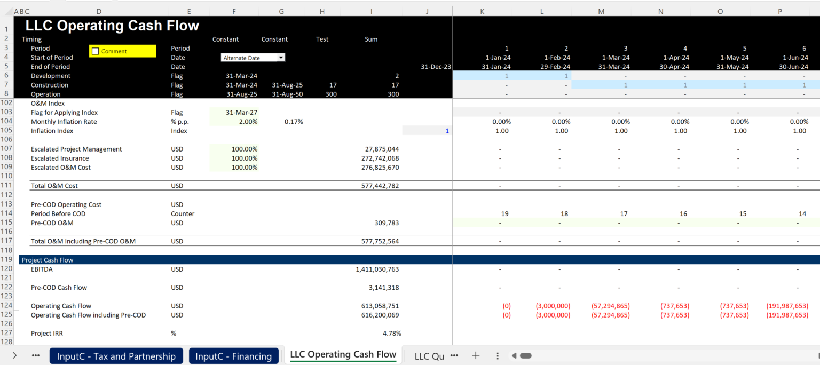Viewport: 820px width, 365px height.
Task: Switch to the InputC - Tax and Partnership tab
Action: click(x=116, y=355)
